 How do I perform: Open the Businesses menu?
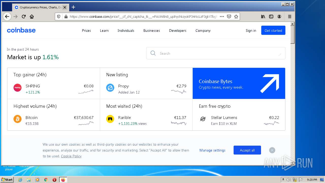coord(152,30)
